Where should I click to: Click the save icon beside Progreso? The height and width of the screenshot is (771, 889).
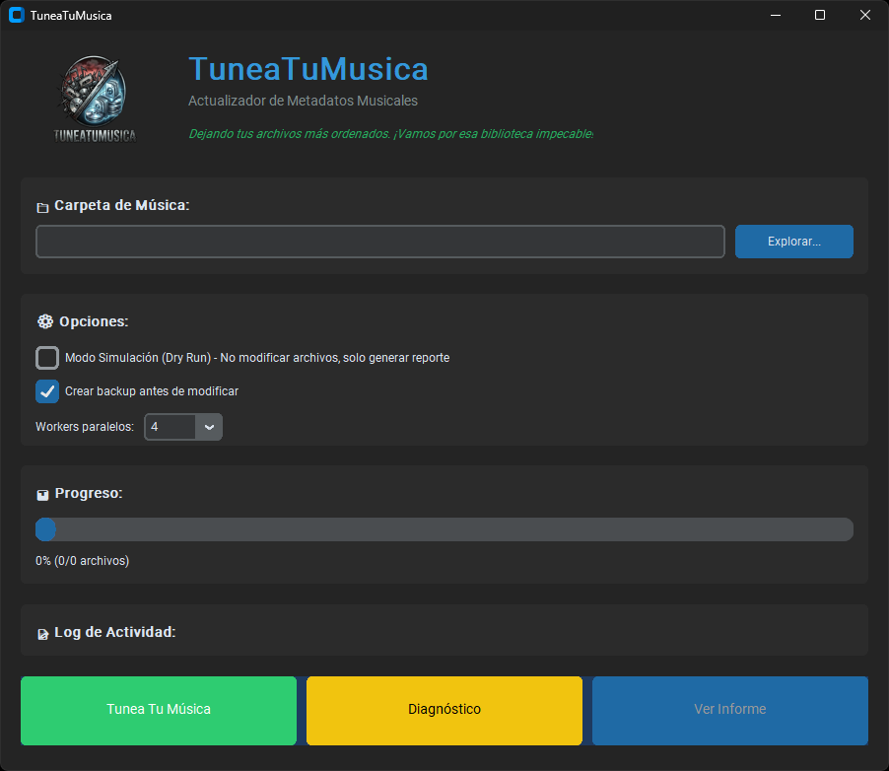tap(41, 494)
